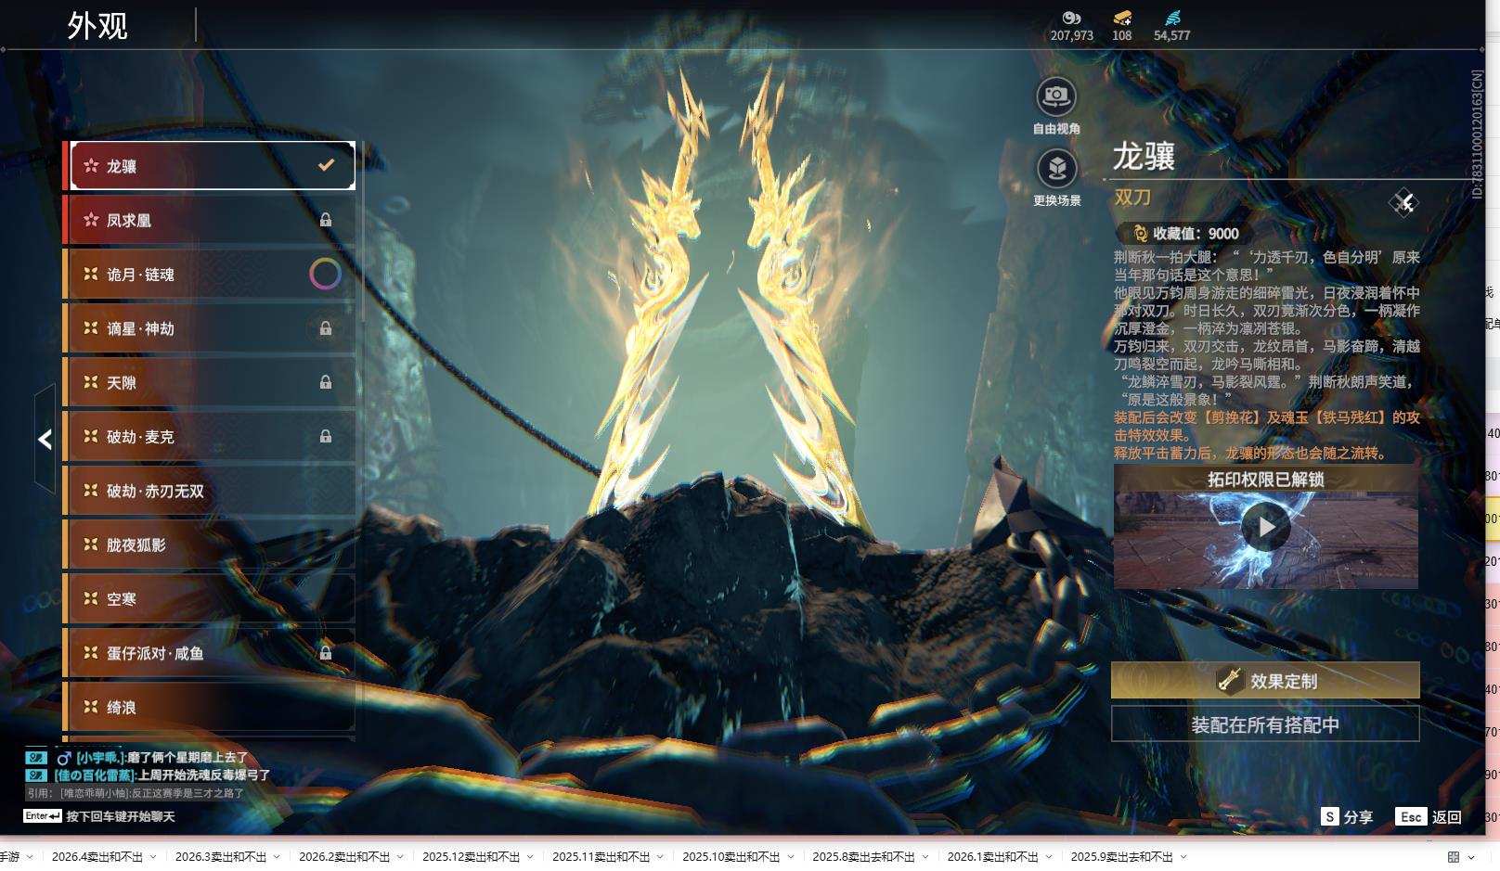Switch to the 2026.3卖出和不出 sheet tab
The width and height of the screenshot is (1500, 871).
[221, 857]
